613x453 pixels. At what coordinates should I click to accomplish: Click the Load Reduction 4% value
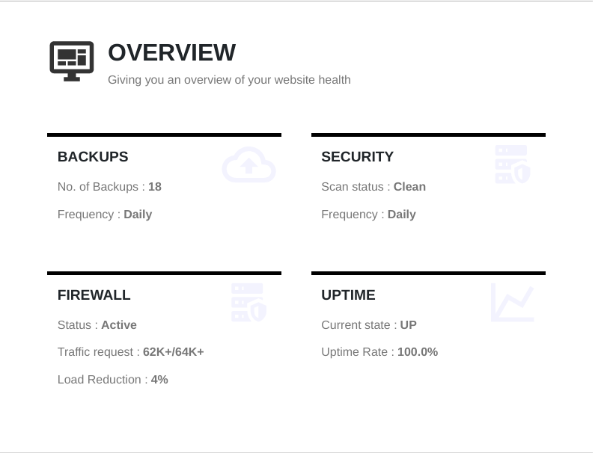[x=159, y=380]
